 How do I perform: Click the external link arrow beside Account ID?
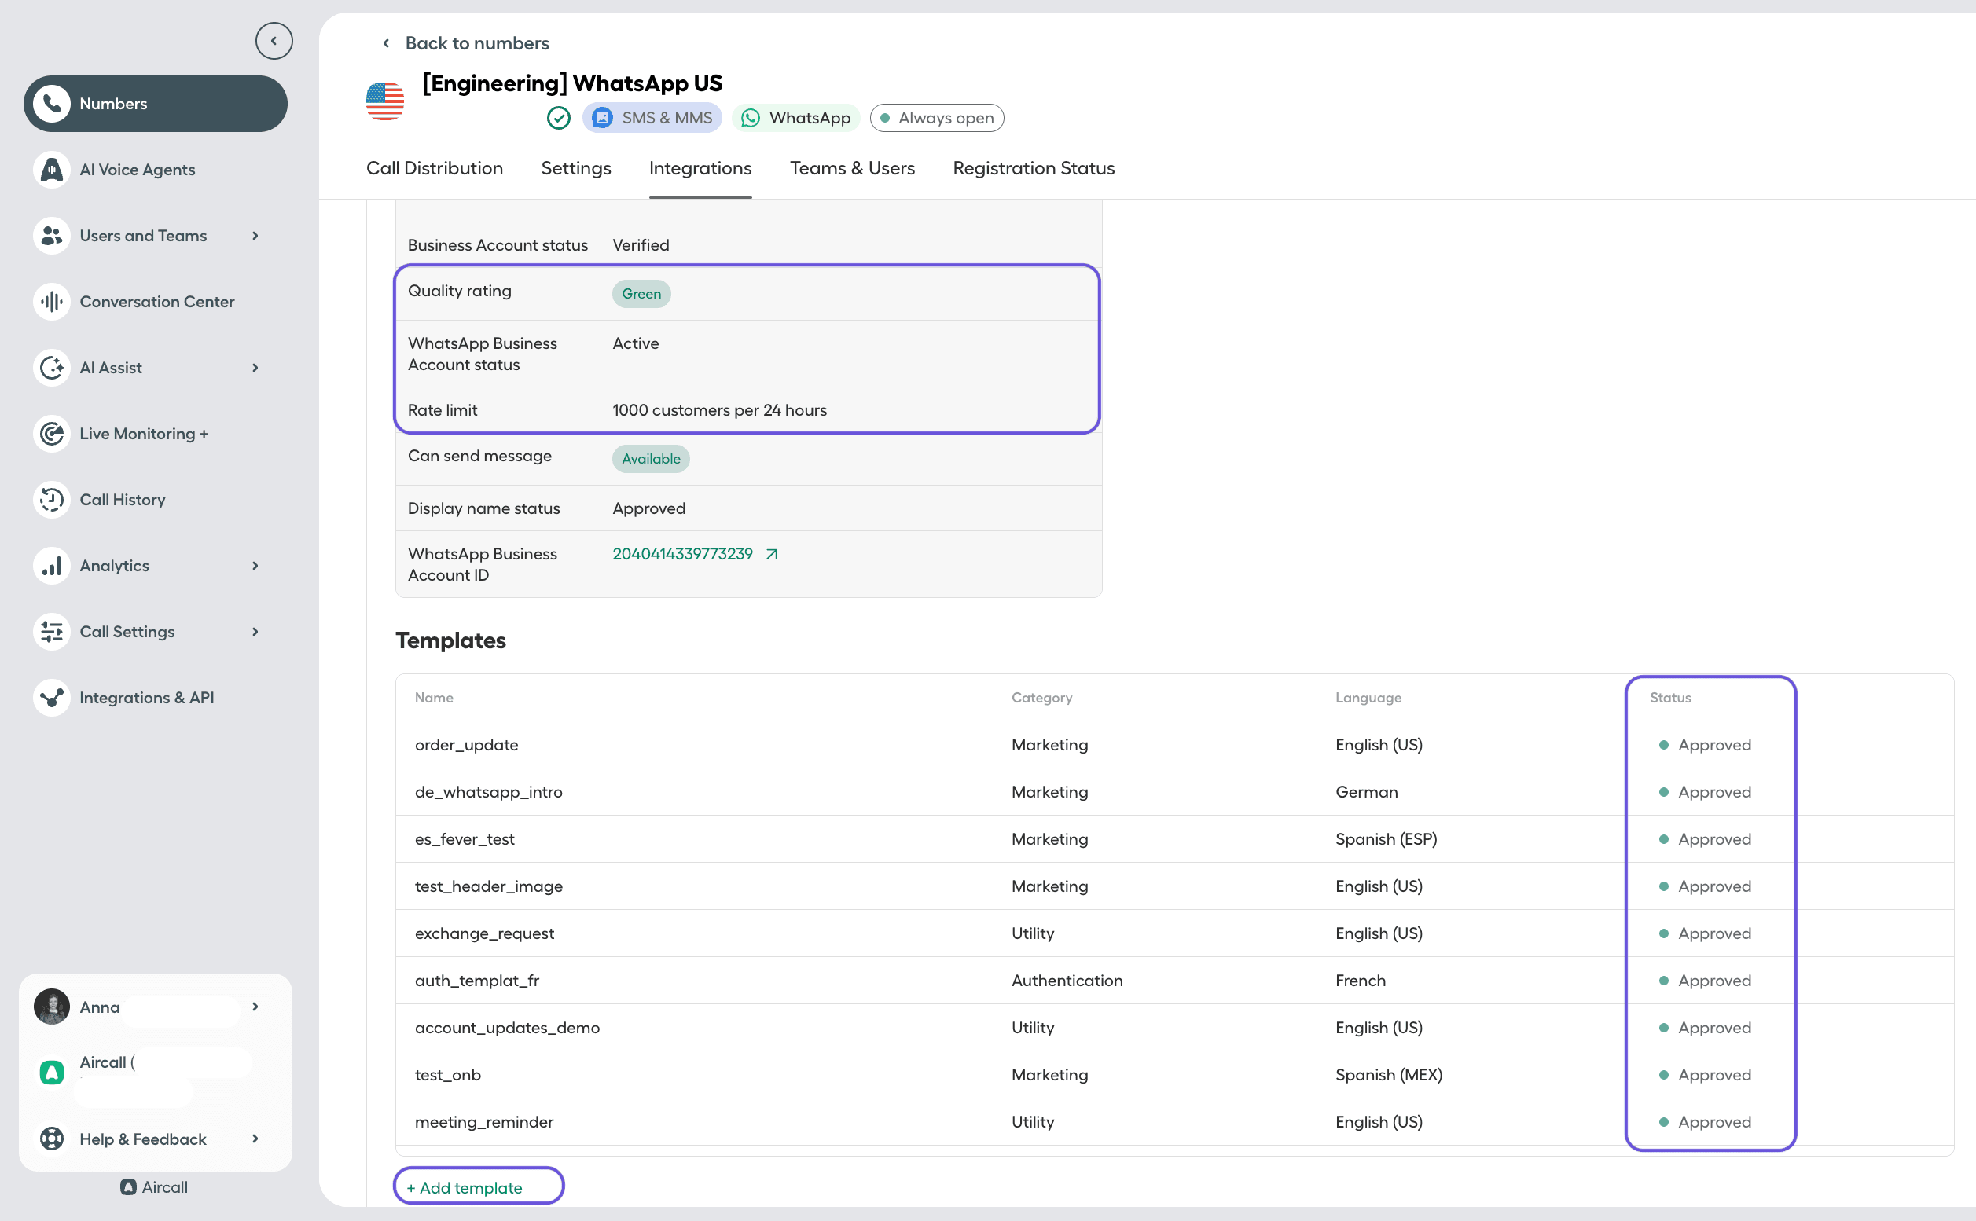pos(773,554)
